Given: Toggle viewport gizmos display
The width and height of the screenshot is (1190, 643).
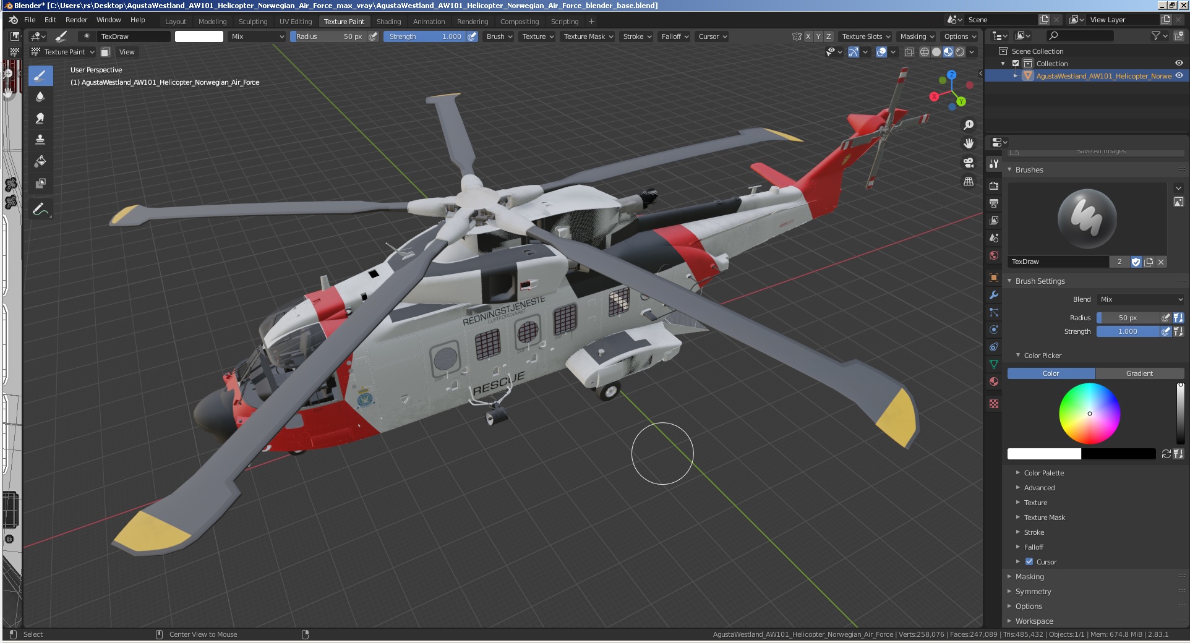Looking at the screenshot, I should point(853,52).
